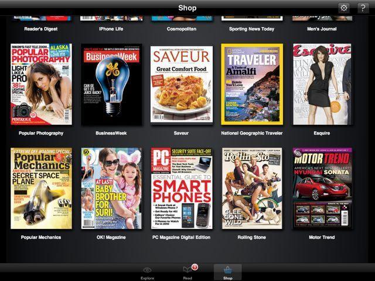Click the Sporting News Today label

click(x=251, y=29)
